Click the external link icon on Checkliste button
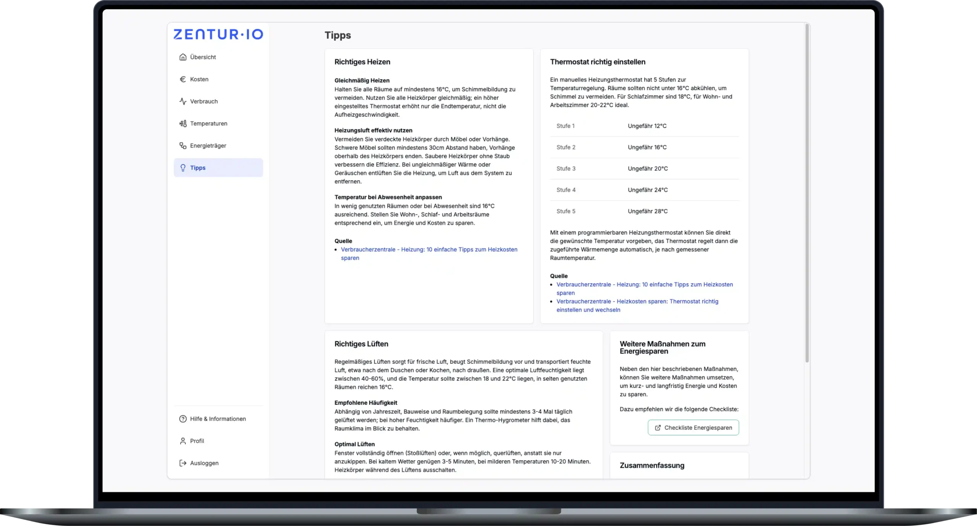Screen dimensions: 977x526 (x=658, y=428)
